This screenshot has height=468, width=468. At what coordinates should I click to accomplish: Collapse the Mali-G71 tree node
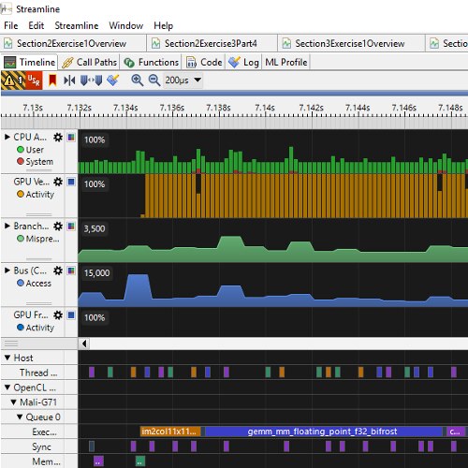pos(13,402)
